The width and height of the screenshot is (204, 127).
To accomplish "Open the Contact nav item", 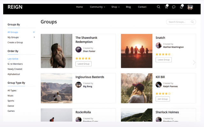I will pyautogui.click(x=142, y=7).
